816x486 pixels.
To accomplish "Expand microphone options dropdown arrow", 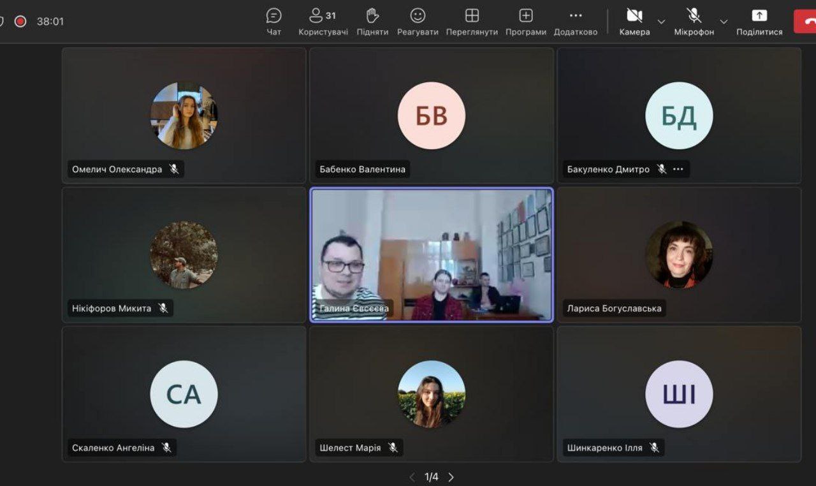I will pyautogui.click(x=724, y=22).
